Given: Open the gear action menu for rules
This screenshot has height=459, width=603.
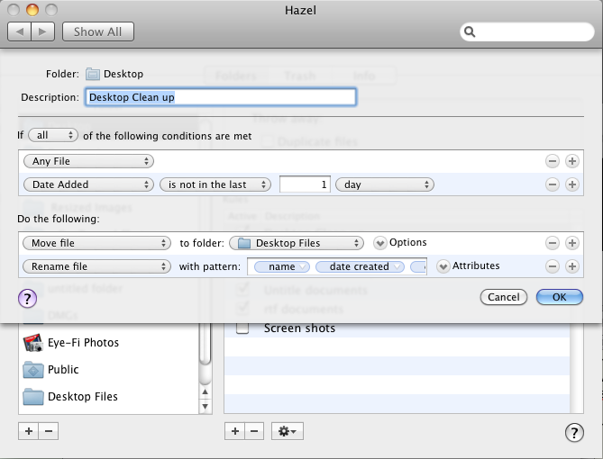Looking at the screenshot, I should coord(288,432).
